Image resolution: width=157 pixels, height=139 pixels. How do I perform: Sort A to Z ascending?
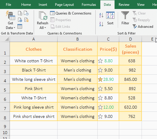coord(101,15)
